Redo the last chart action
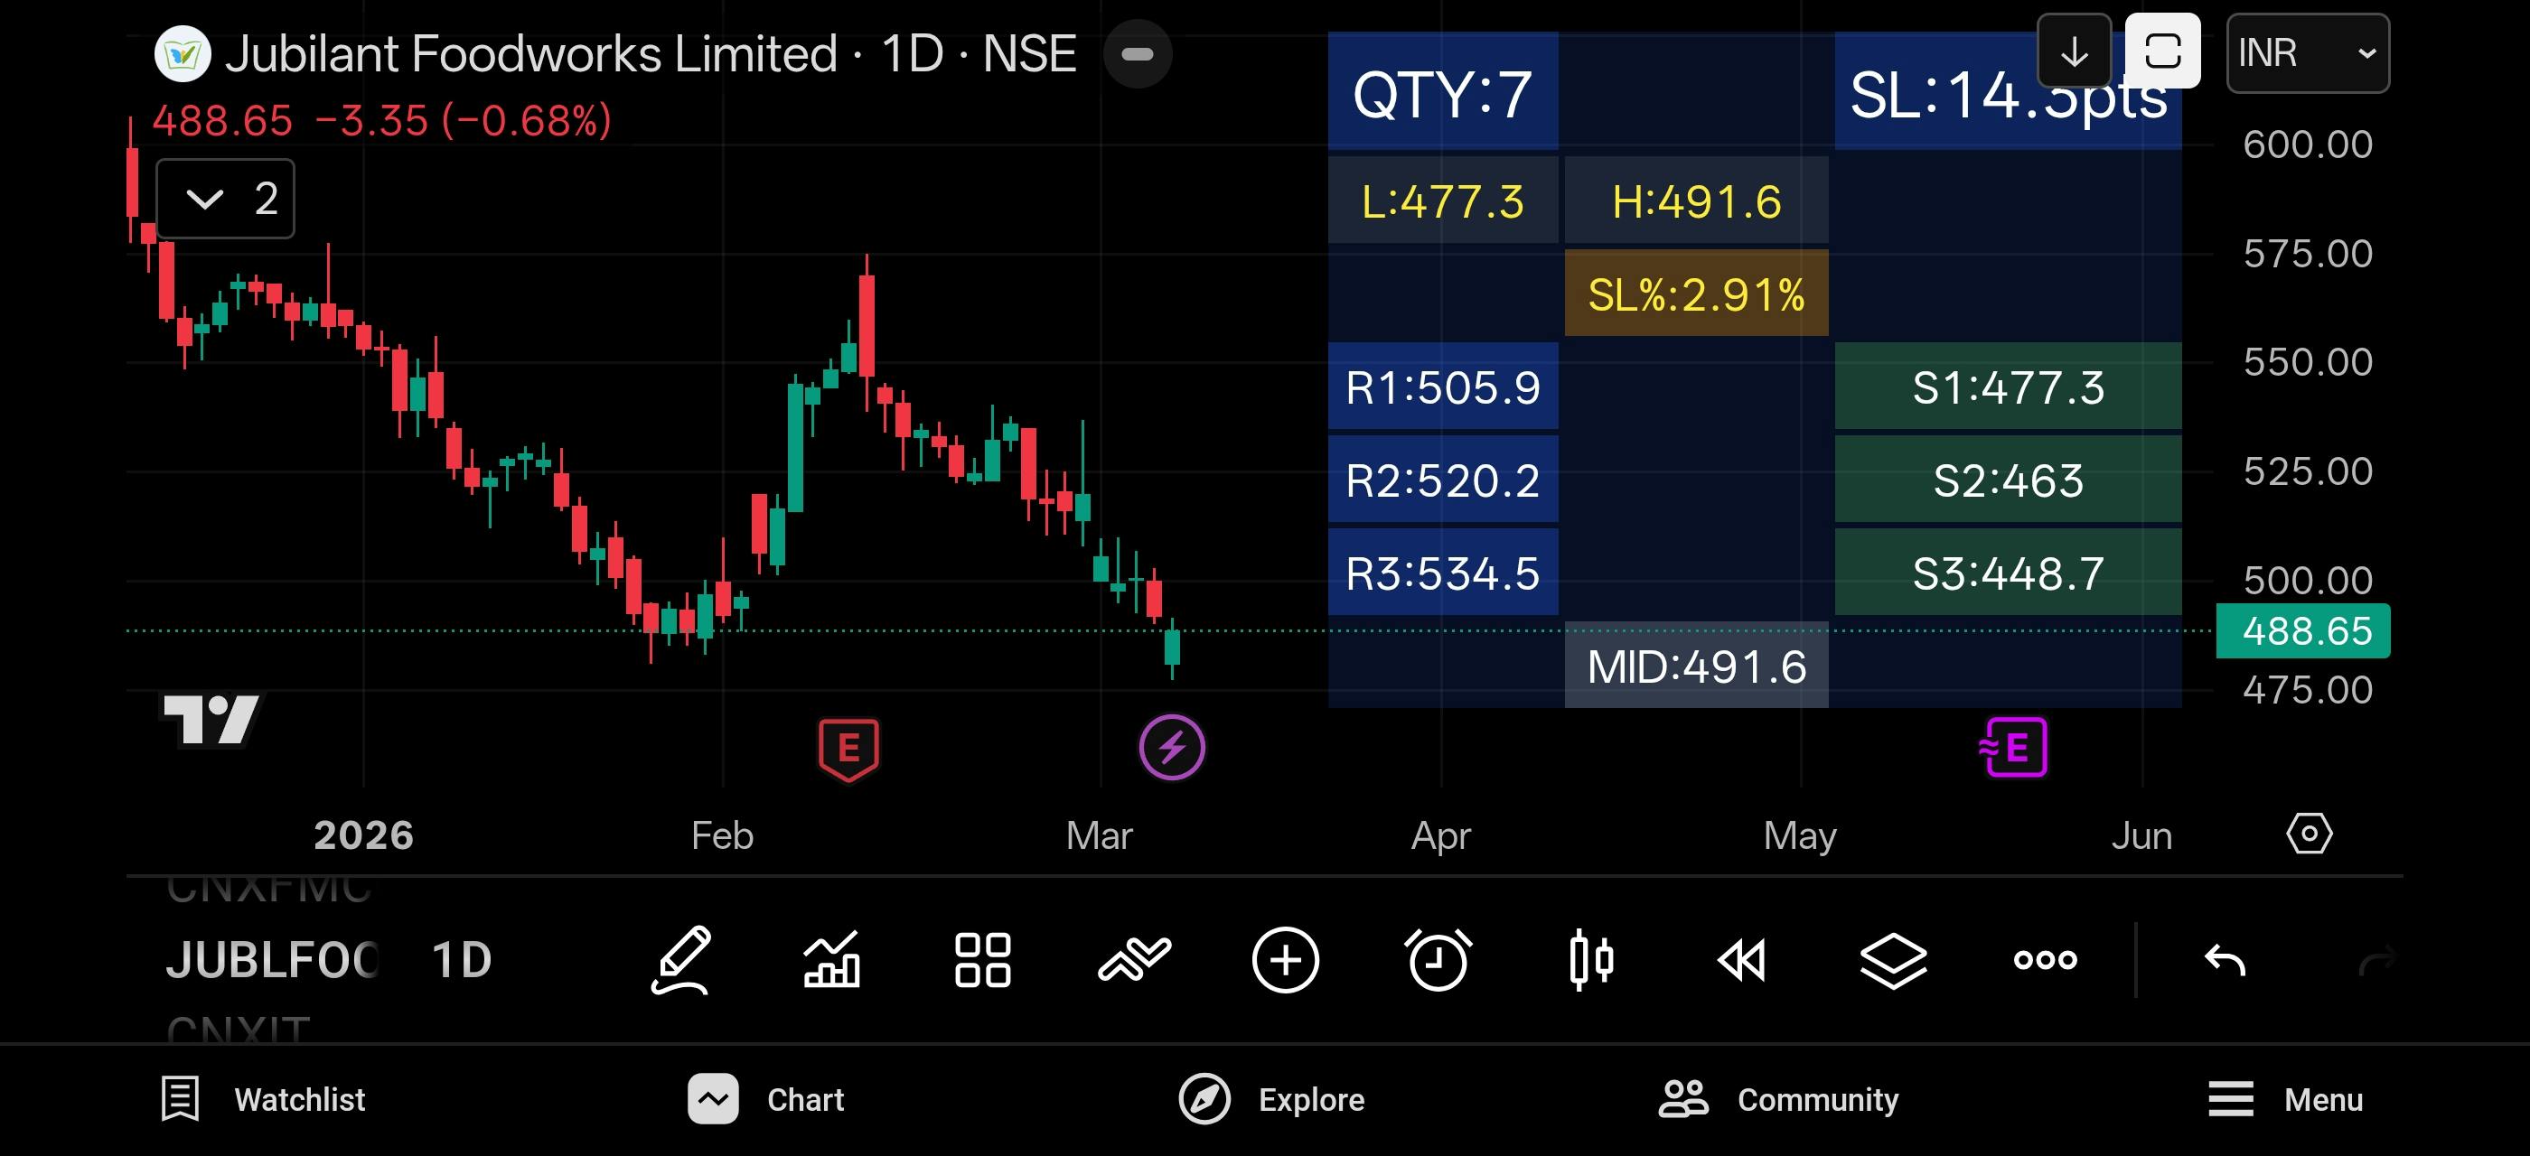The height and width of the screenshot is (1156, 2530). (2376, 960)
